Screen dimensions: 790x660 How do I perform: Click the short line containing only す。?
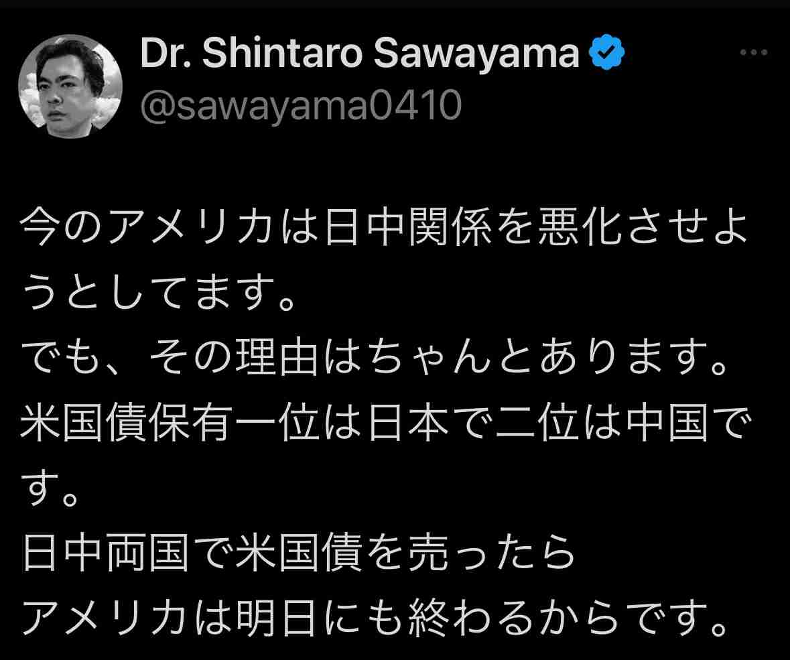[50, 487]
